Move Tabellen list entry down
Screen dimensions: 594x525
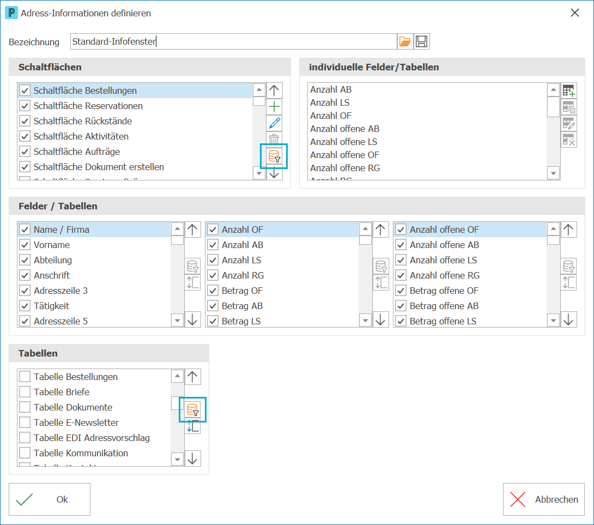[x=192, y=458]
